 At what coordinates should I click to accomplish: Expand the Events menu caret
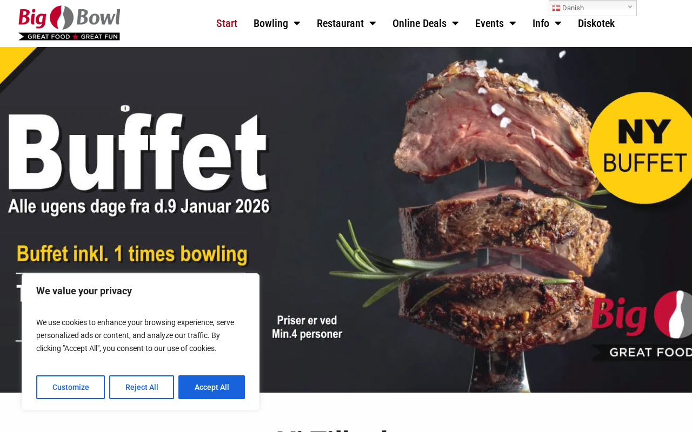point(513,23)
